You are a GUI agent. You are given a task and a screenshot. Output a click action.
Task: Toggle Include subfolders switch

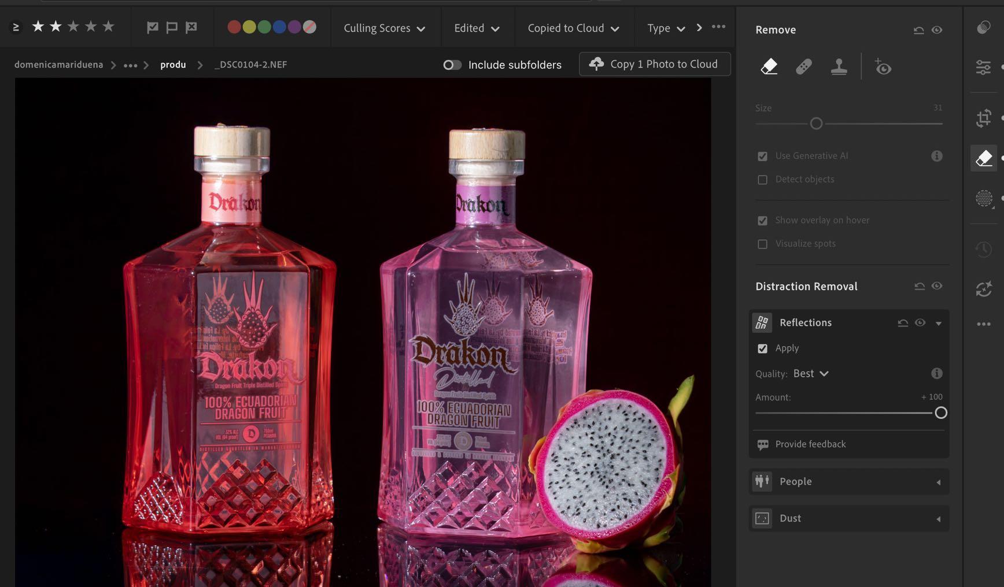452,65
